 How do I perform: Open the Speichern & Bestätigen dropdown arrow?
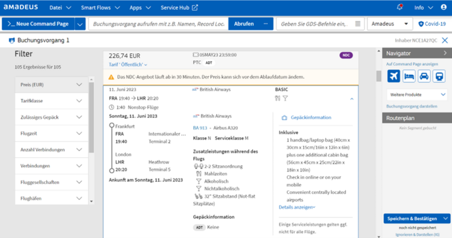[446, 218]
